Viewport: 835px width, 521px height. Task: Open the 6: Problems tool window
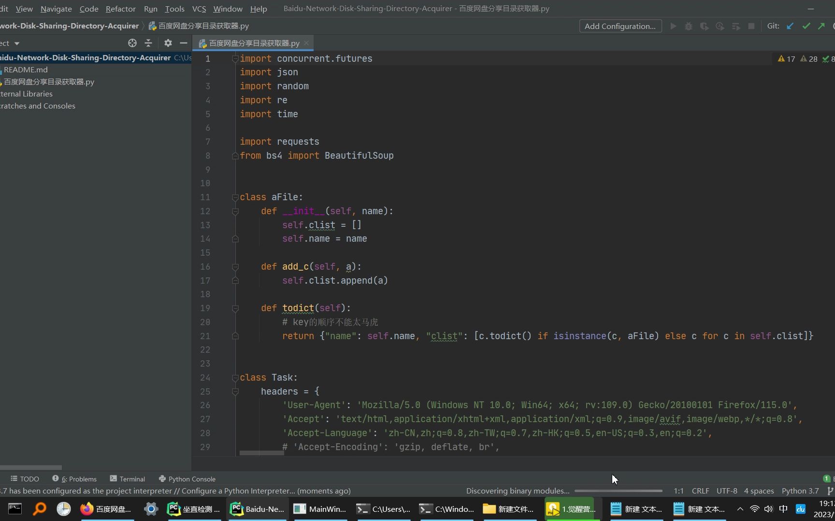click(x=74, y=479)
